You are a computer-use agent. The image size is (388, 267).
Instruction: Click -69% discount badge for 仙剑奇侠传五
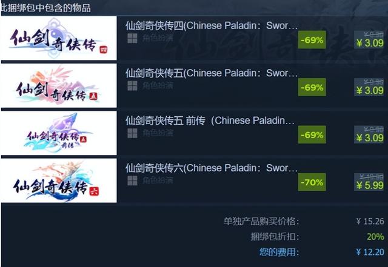click(312, 87)
